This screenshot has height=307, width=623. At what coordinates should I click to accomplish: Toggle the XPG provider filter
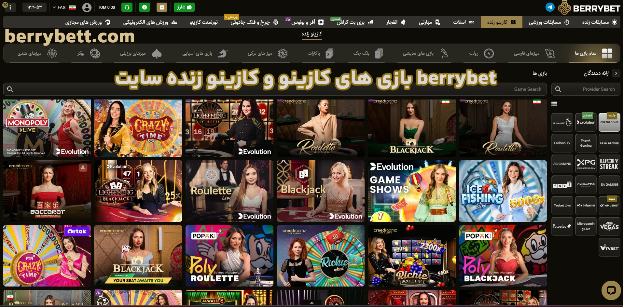pyautogui.click(x=586, y=164)
